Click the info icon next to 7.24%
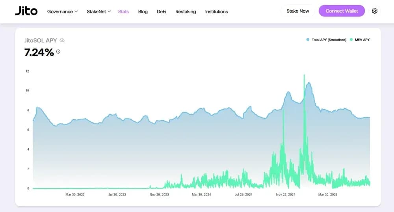This screenshot has width=394, height=212. tap(58, 52)
